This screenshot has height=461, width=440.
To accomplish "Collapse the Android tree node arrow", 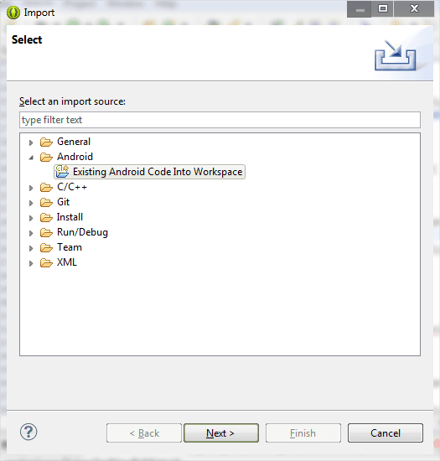I will coord(31,158).
